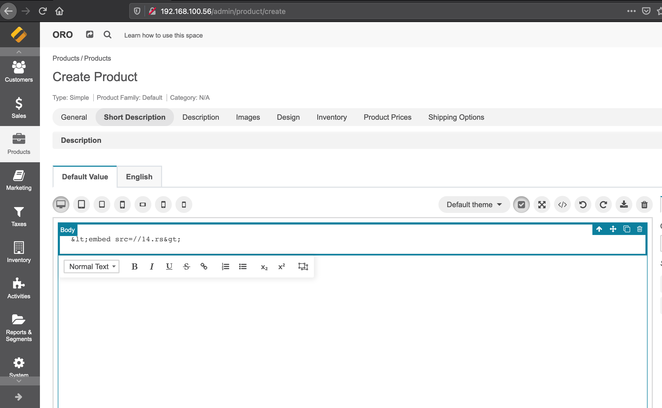Open Products breadcrumb link
This screenshot has width=662, height=408.
click(x=66, y=58)
